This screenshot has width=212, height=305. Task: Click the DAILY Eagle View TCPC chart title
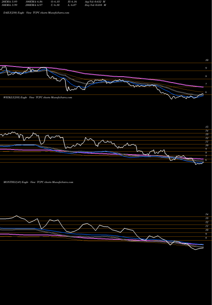36,13
